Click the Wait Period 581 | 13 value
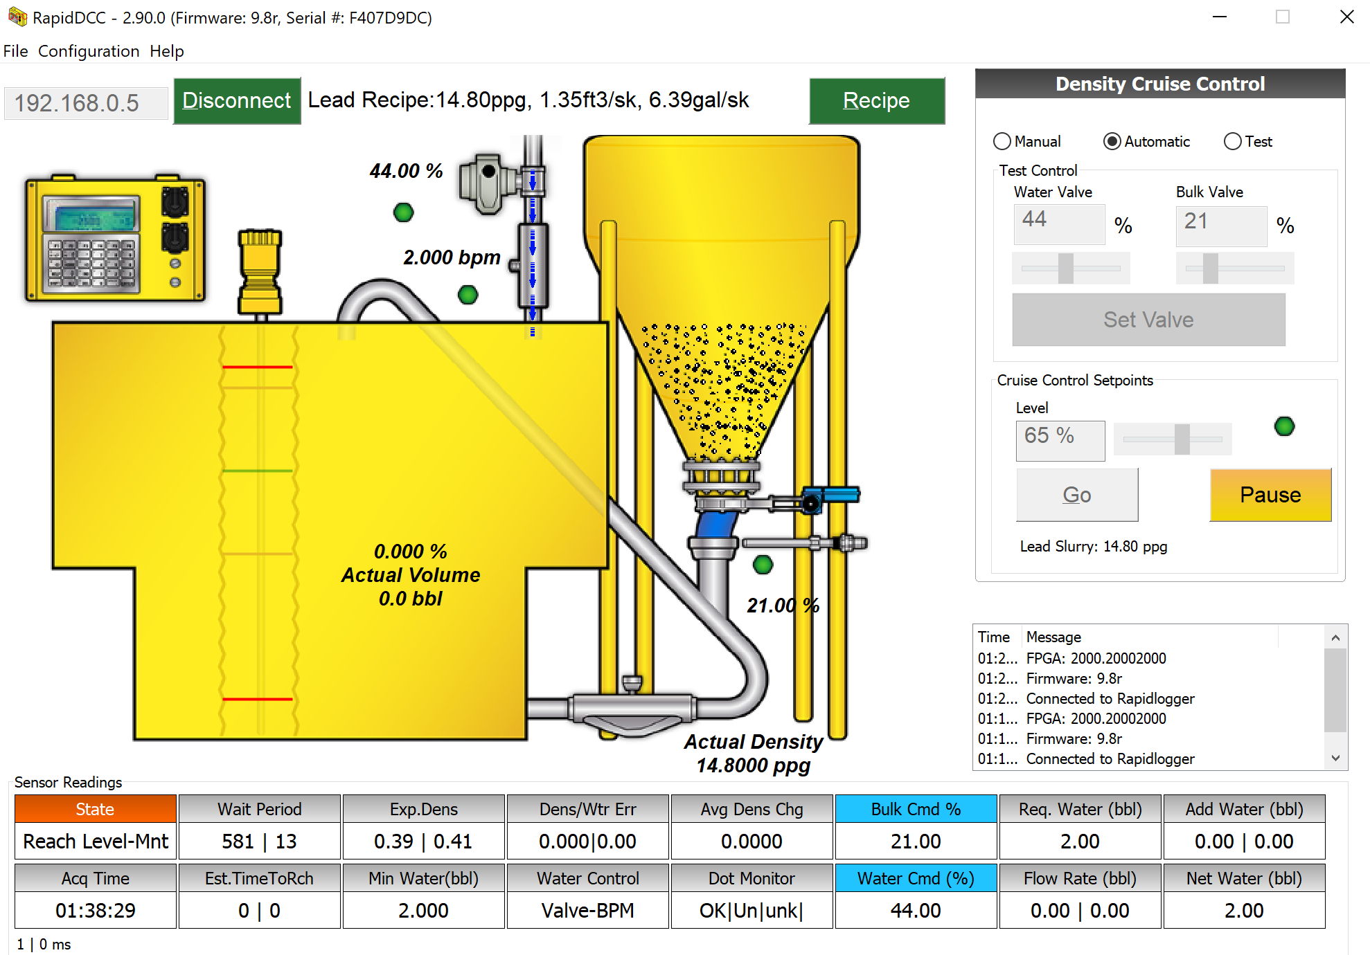 [259, 842]
